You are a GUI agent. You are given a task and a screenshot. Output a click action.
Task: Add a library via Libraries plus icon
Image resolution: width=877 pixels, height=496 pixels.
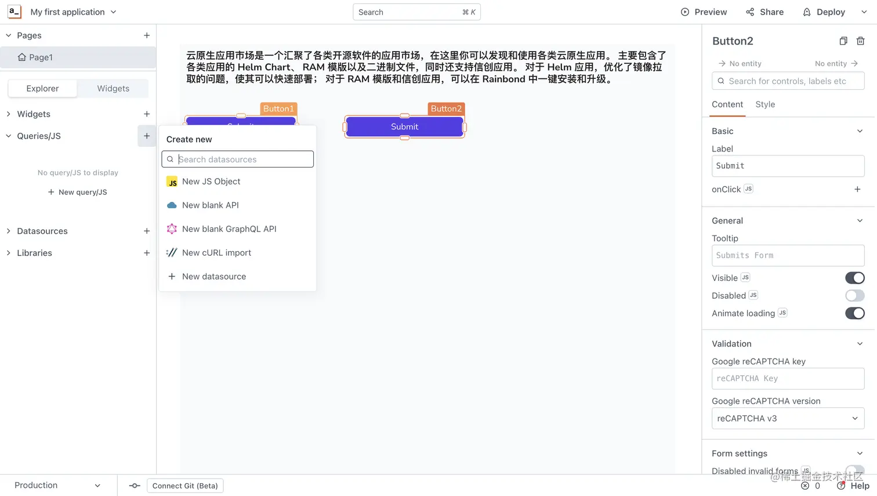click(x=147, y=253)
